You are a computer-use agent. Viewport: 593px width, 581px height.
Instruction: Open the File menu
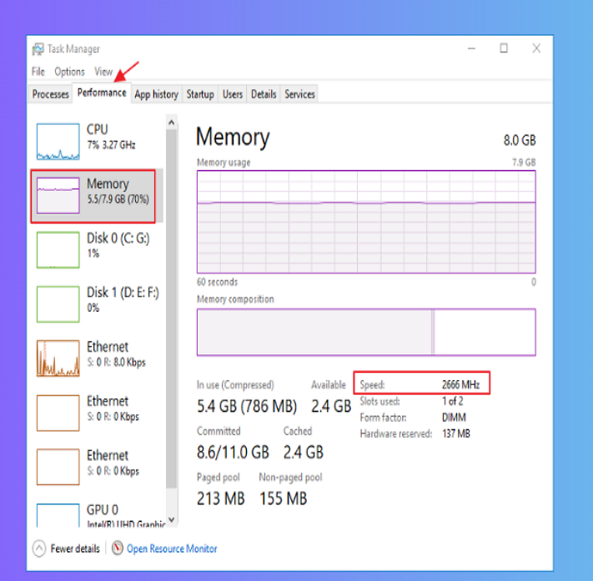click(38, 72)
